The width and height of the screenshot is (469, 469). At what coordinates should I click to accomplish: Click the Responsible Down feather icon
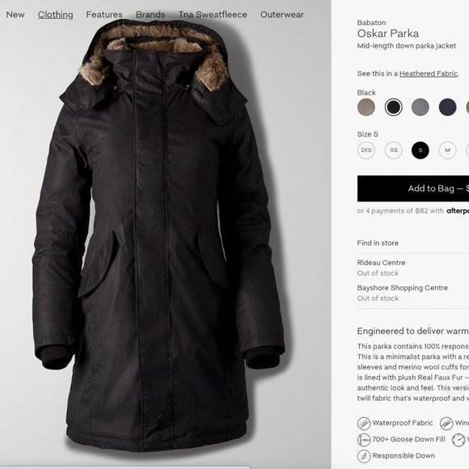364,456
